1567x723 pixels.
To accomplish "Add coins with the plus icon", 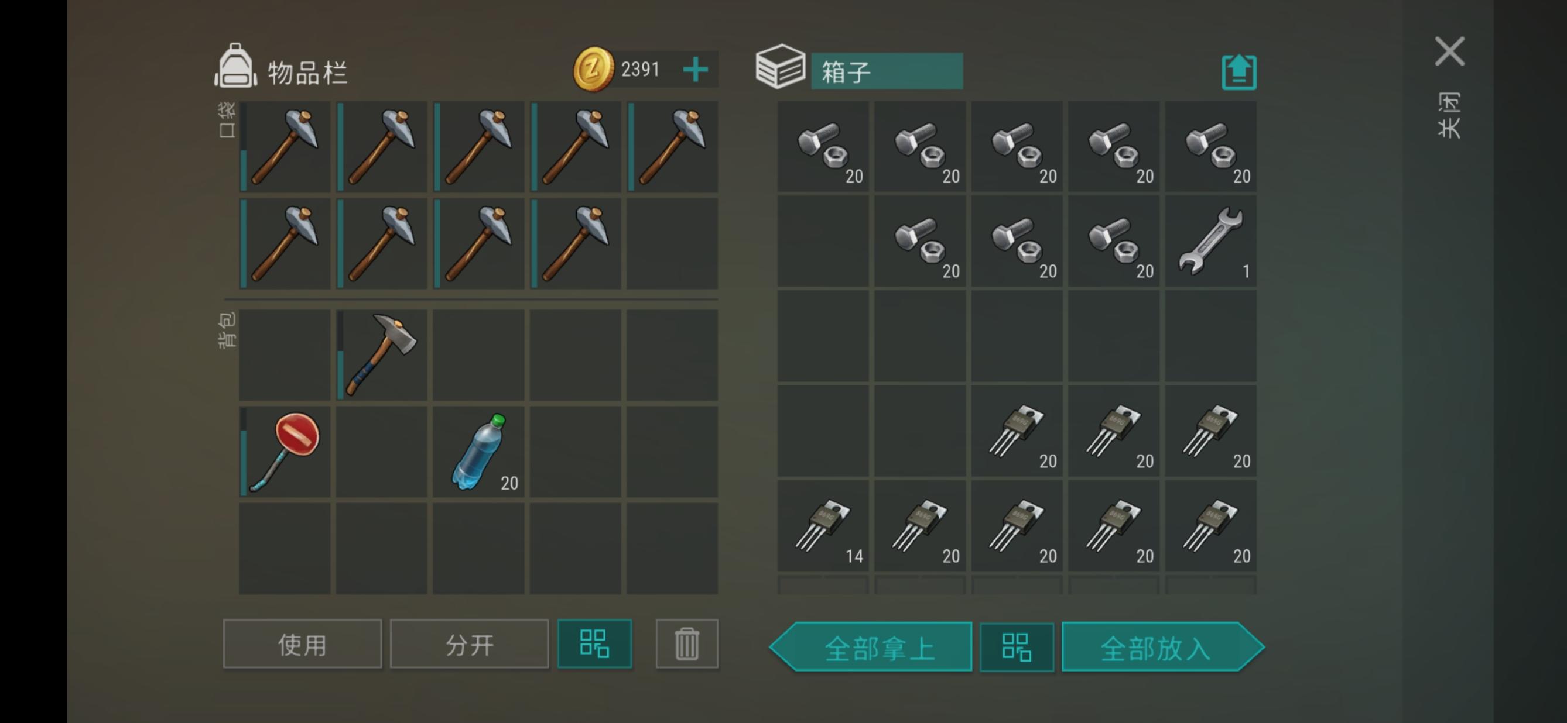I will (695, 69).
